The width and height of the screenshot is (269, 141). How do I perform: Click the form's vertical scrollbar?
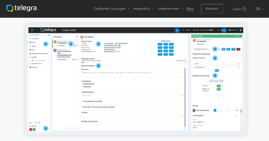tap(185, 98)
